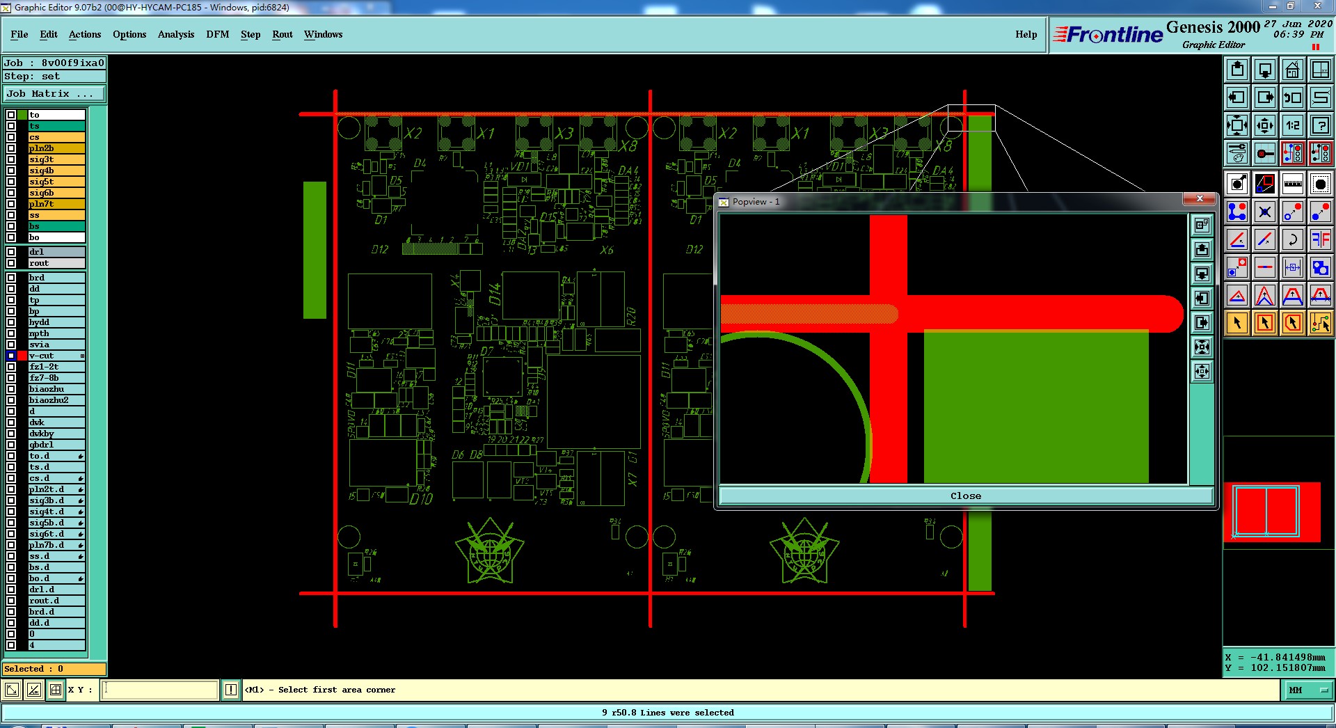1336x728 pixels.
Task: Open the wrench and palette settings icon
Action: tap(1237, 153)
